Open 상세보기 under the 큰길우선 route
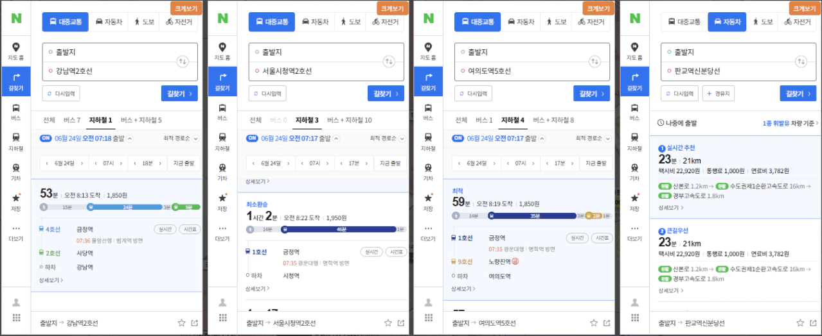 point(669,290)
